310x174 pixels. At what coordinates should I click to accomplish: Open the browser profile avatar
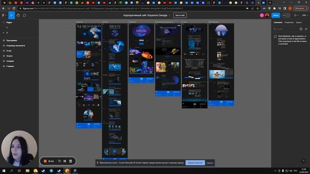click(290, 9)
